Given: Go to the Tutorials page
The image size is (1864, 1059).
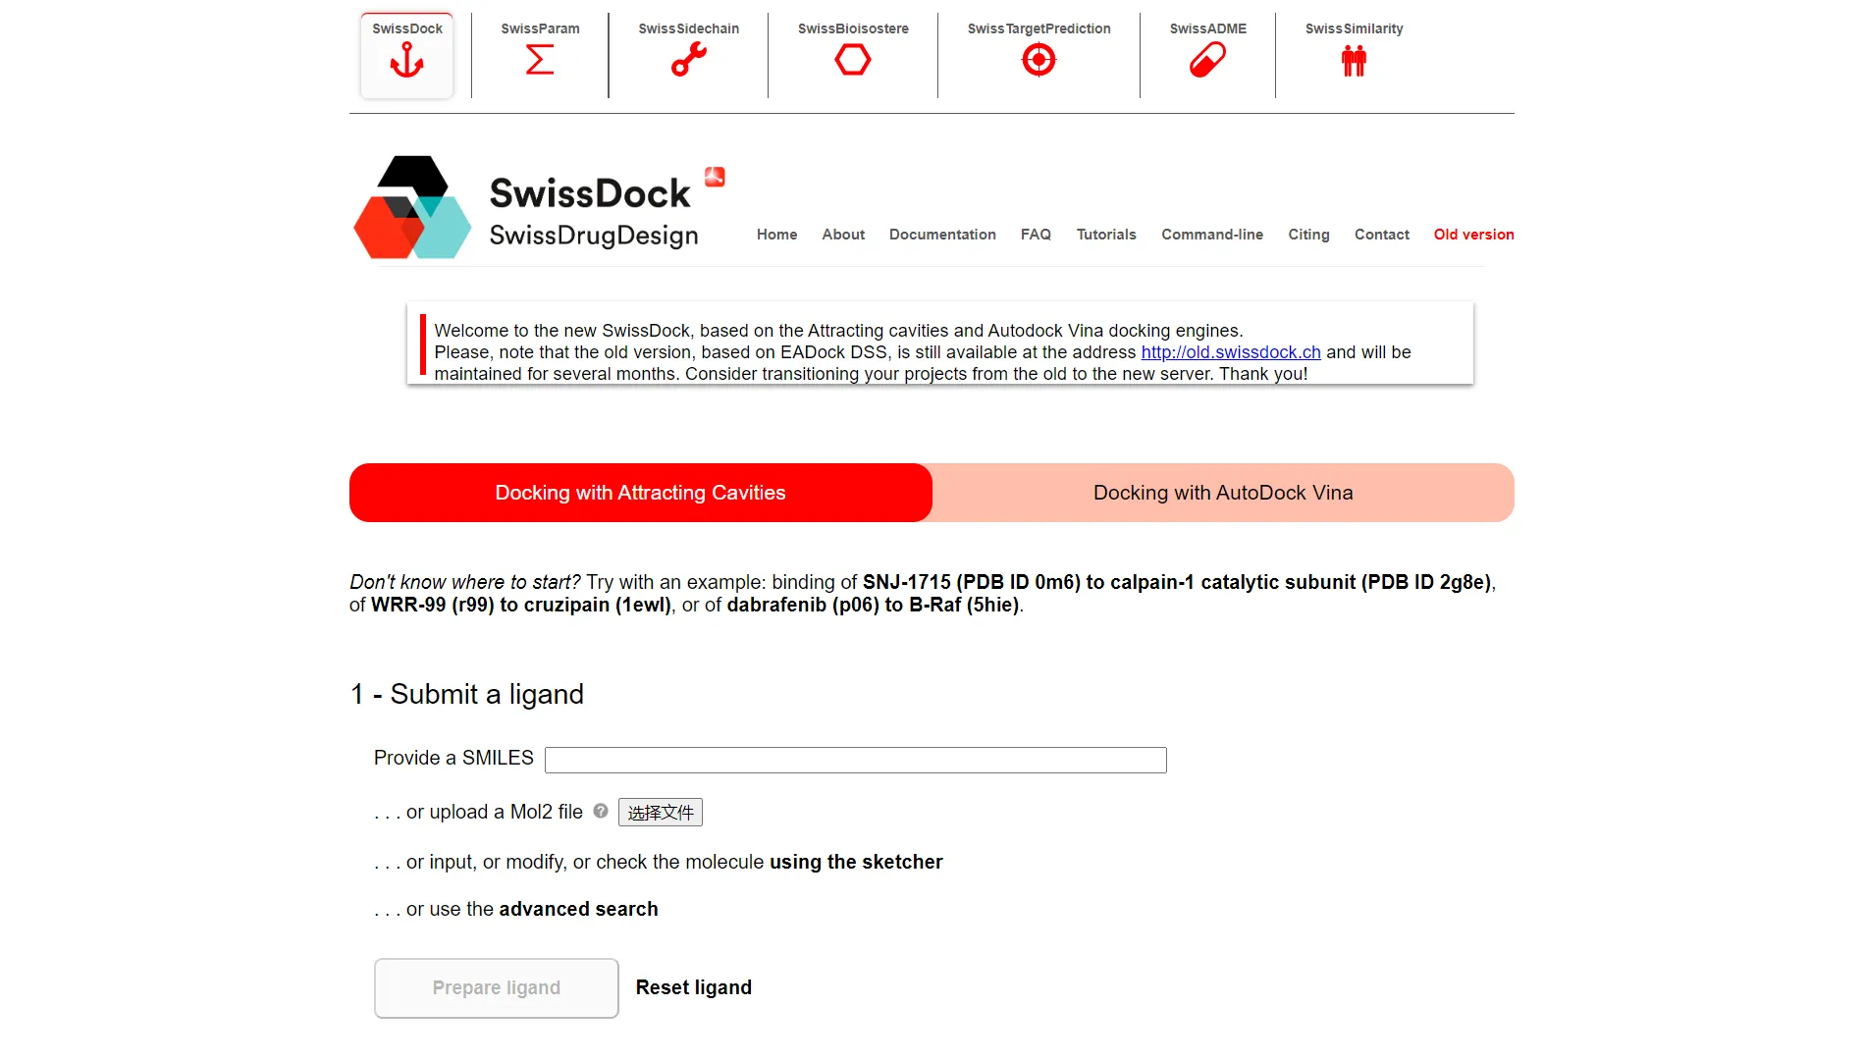Looking at the screenshot, I should tap(1105, 235).
